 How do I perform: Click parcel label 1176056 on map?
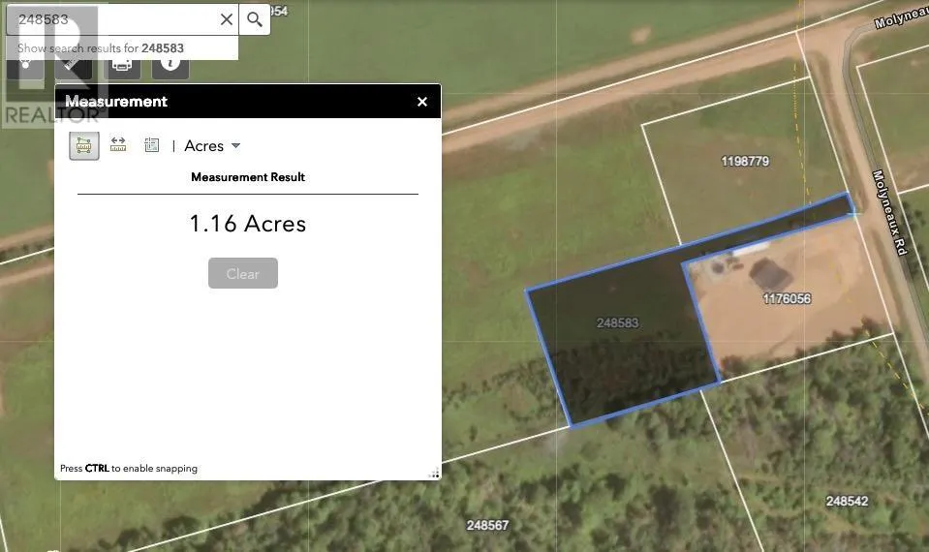[x=787, y=298]
